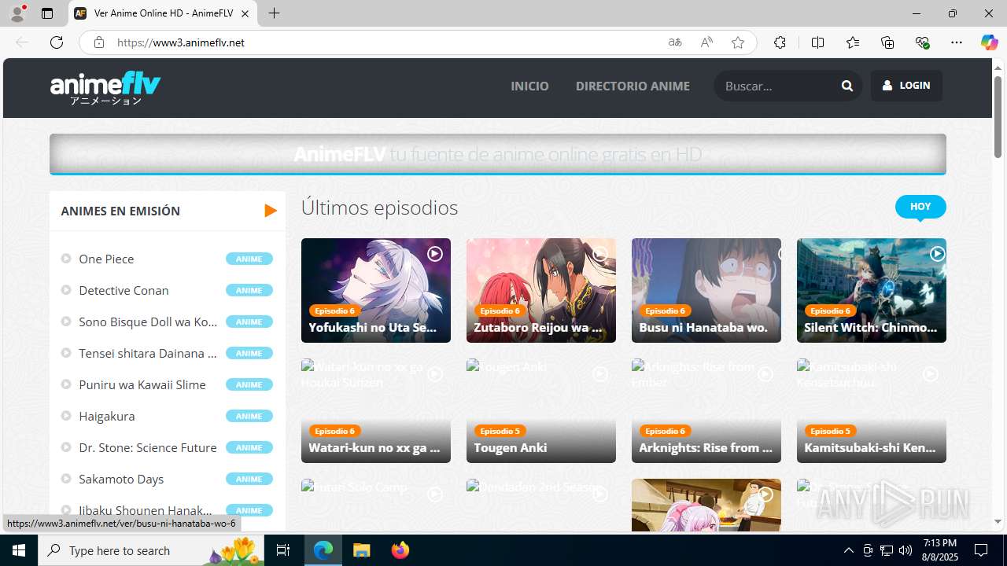Open the Copilot sidebar icon
The width and height of the screenshot is (1007, 566).
989,42
